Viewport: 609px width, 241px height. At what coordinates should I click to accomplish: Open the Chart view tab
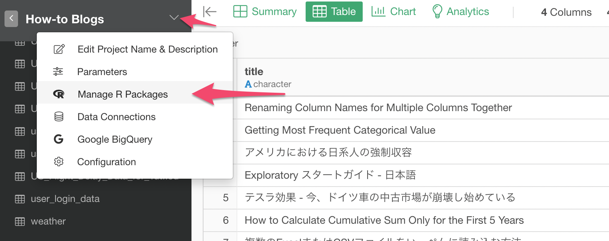(393, 12)
